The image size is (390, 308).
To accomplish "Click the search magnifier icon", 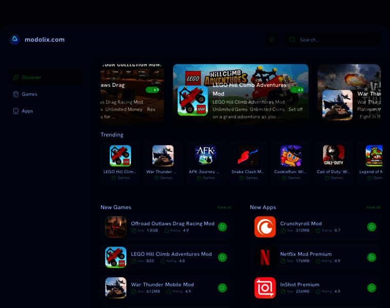I will 292,40.
